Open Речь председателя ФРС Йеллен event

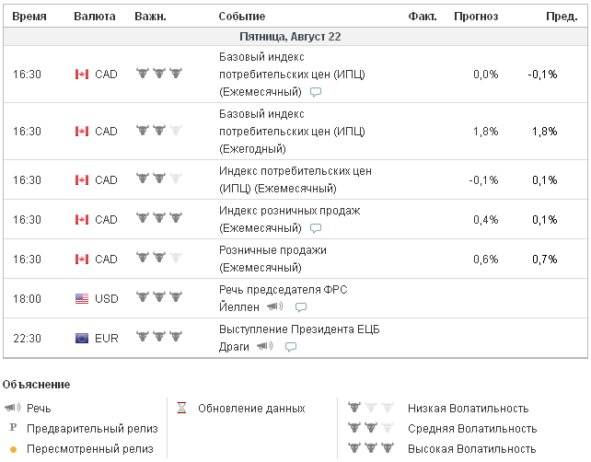point(283,290)
